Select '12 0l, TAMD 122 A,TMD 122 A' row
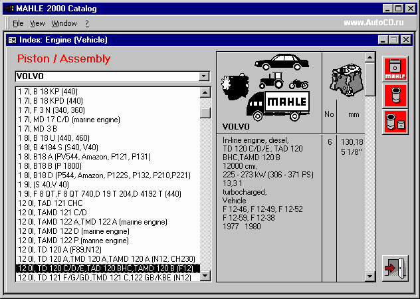This screenshot has width=420, height=299. point(108,222)
